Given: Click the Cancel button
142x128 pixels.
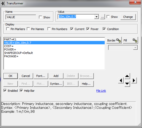Looking at the screenshot, I should click(26, 76).
